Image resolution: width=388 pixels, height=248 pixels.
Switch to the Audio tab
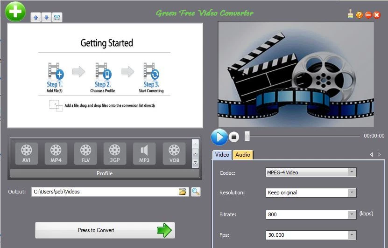(x=243, y=155)
